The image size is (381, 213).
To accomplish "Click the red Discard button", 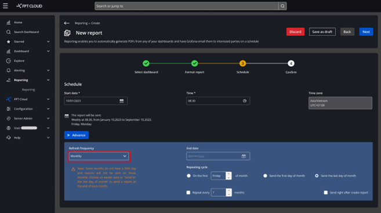I will [x=295, y=32].
